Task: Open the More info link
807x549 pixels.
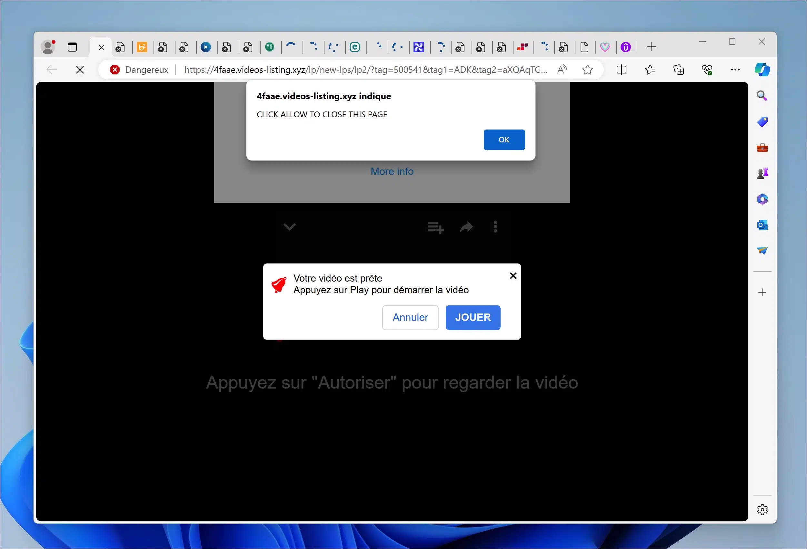Action: 392,171
